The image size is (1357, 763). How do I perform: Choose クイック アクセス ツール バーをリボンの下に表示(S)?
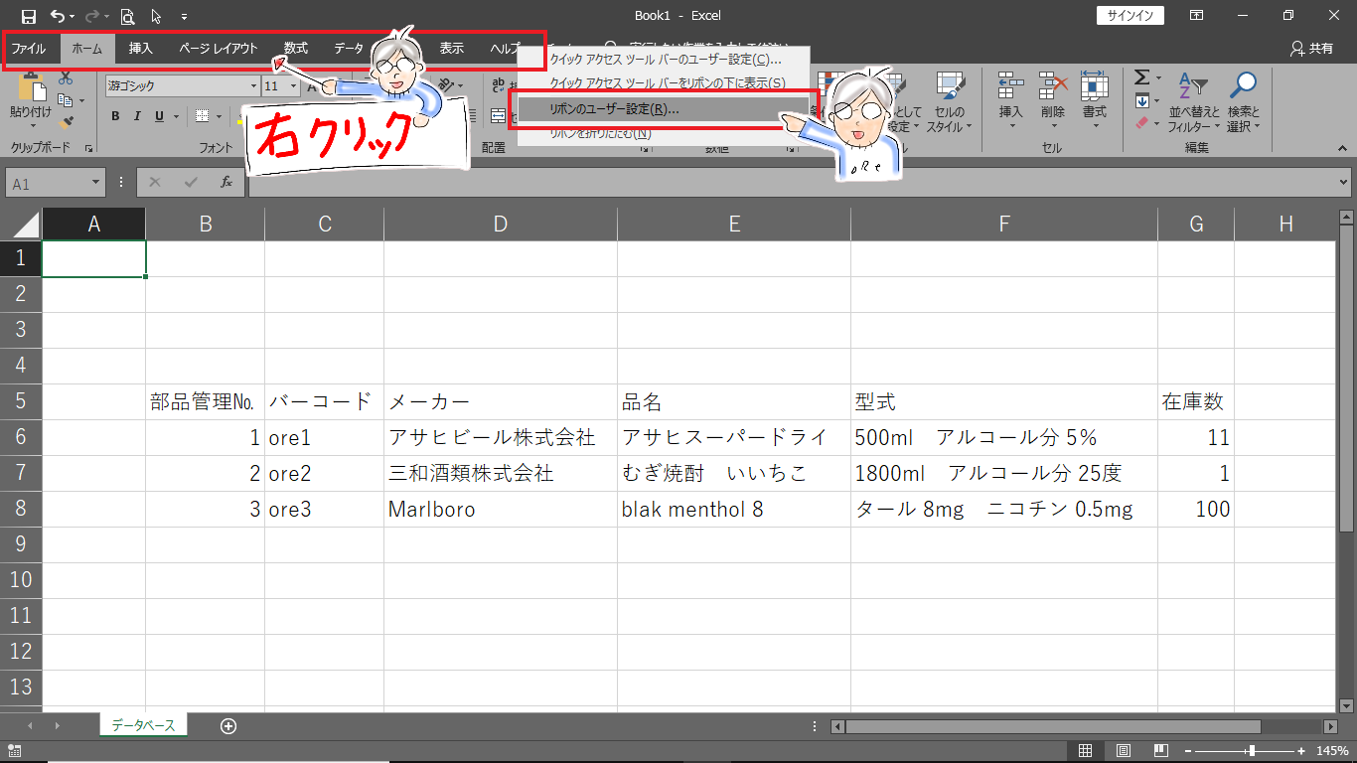pos(664,83)
